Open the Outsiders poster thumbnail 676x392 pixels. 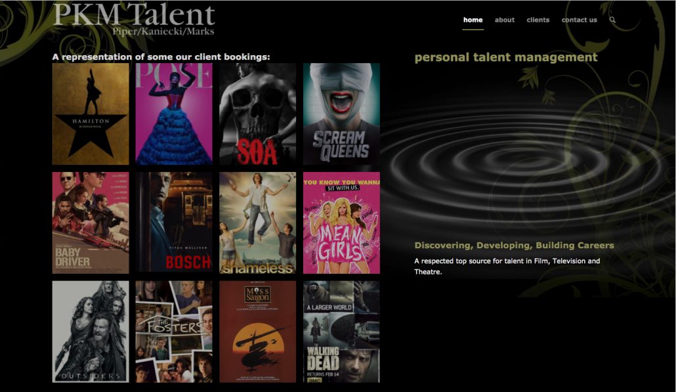click(x=91, y=332)
